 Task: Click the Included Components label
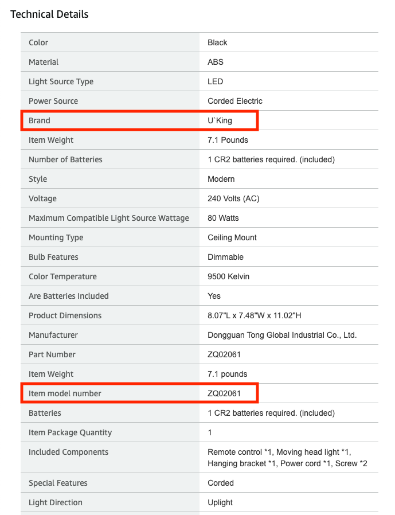coord(68,452)
